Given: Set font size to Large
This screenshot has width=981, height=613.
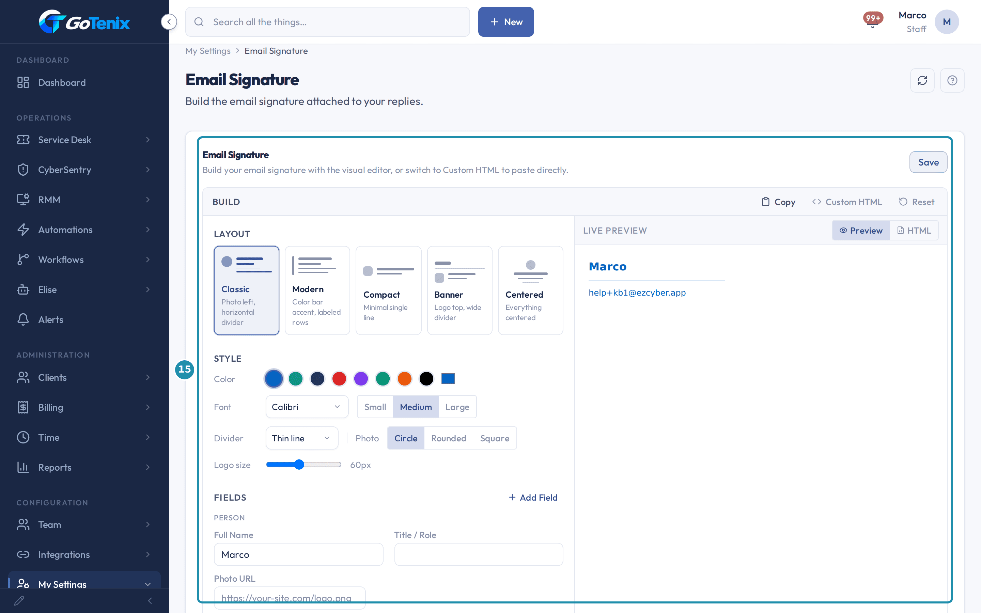Looking at the screenshot, I should coord(457,407).
